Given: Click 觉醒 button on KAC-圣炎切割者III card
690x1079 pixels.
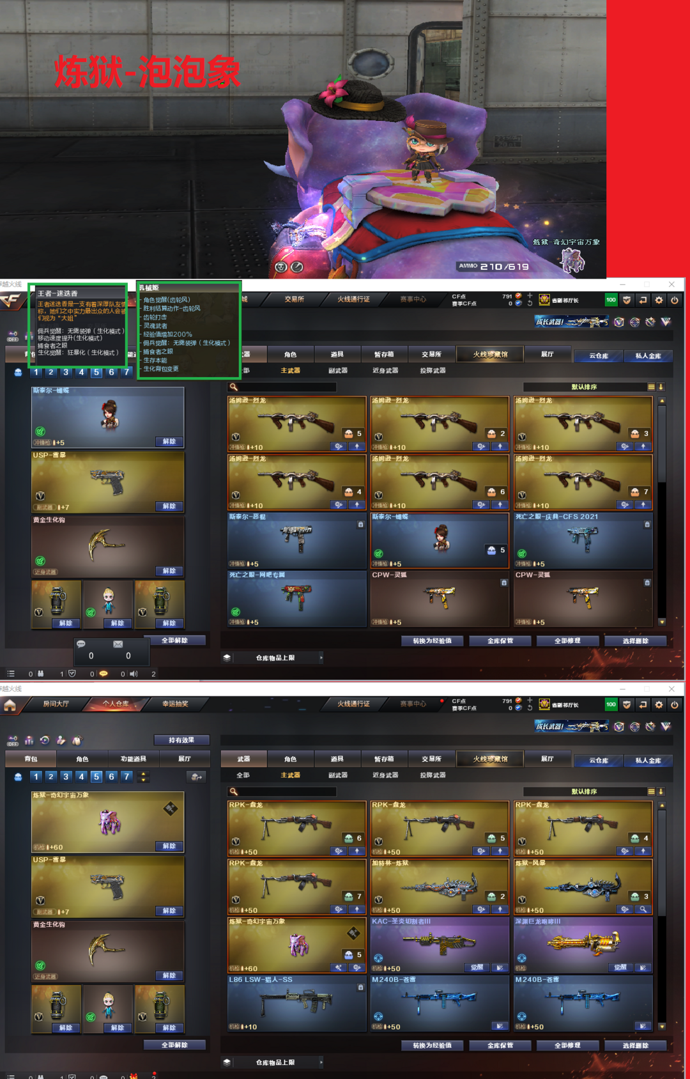Looking at the screenshot, I should point(477,967).
